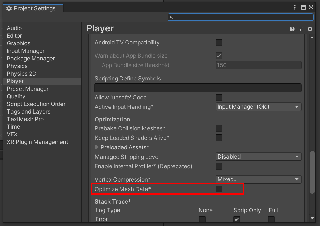Click the Project Settings gear icon

coord(9,8)
